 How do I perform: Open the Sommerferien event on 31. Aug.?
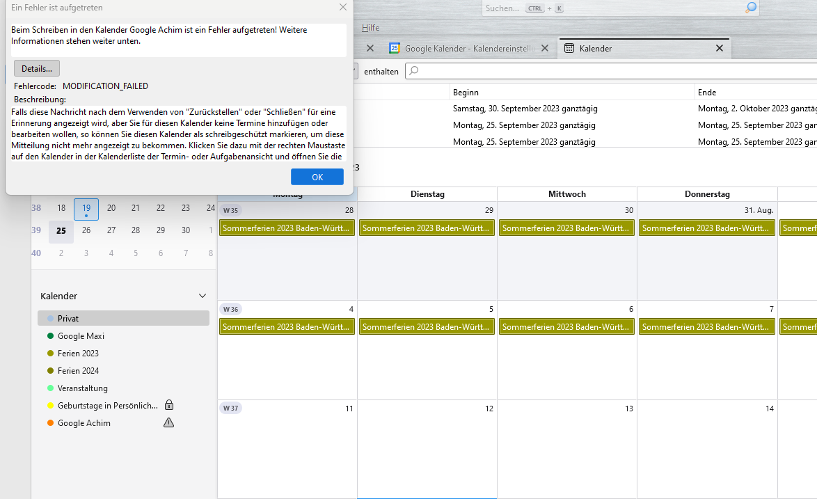coord(706,228)
